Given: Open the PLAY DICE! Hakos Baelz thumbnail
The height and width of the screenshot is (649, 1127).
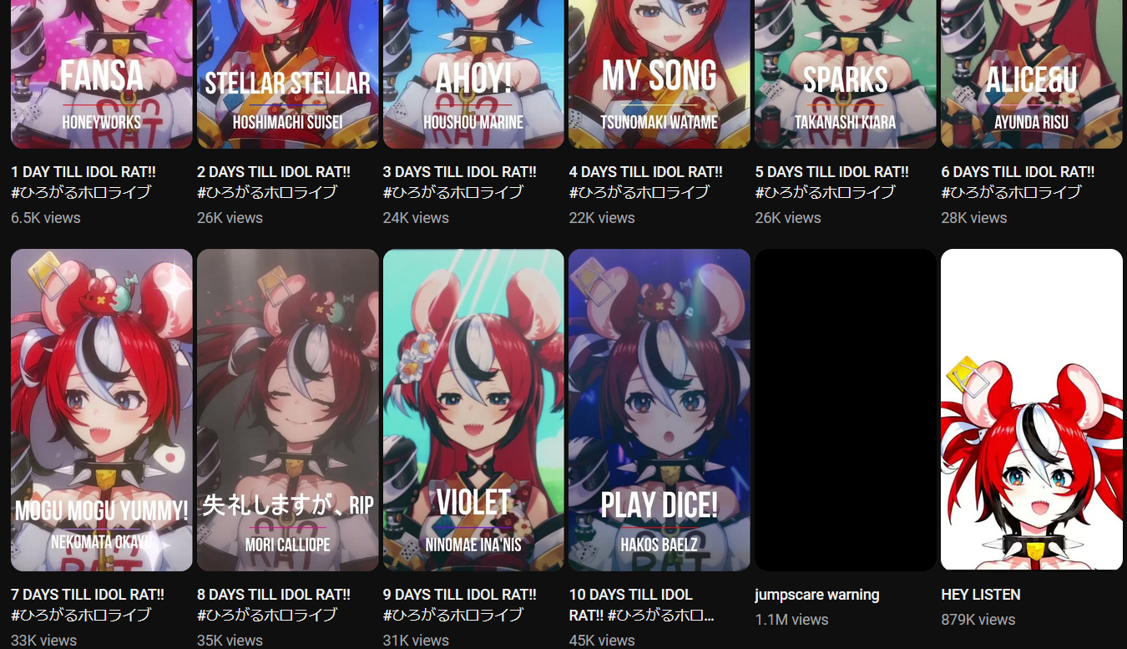Looking at the screenshot, I should point(660,410).
